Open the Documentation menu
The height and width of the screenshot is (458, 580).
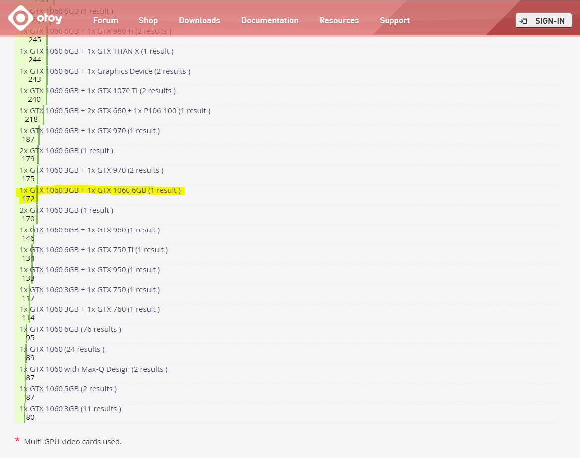269,21
